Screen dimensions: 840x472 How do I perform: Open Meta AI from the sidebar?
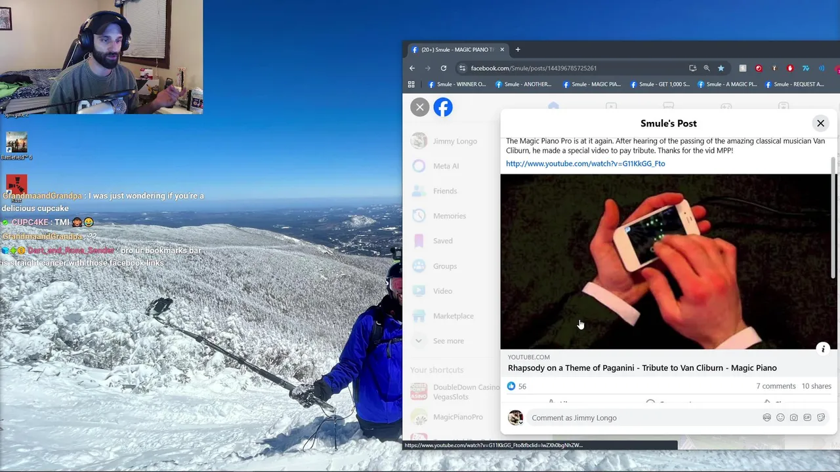tap(435, 166)
